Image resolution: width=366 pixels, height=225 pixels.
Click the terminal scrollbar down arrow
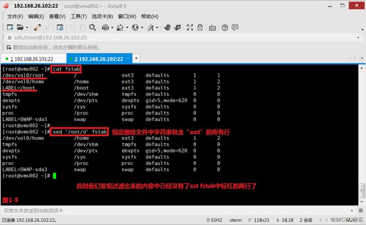point(361,202)
